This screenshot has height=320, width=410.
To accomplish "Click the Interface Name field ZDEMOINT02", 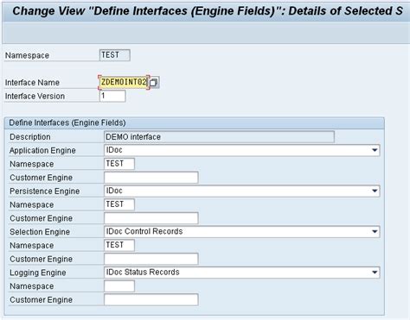I will pyautogui.click(x=124, y=83).
